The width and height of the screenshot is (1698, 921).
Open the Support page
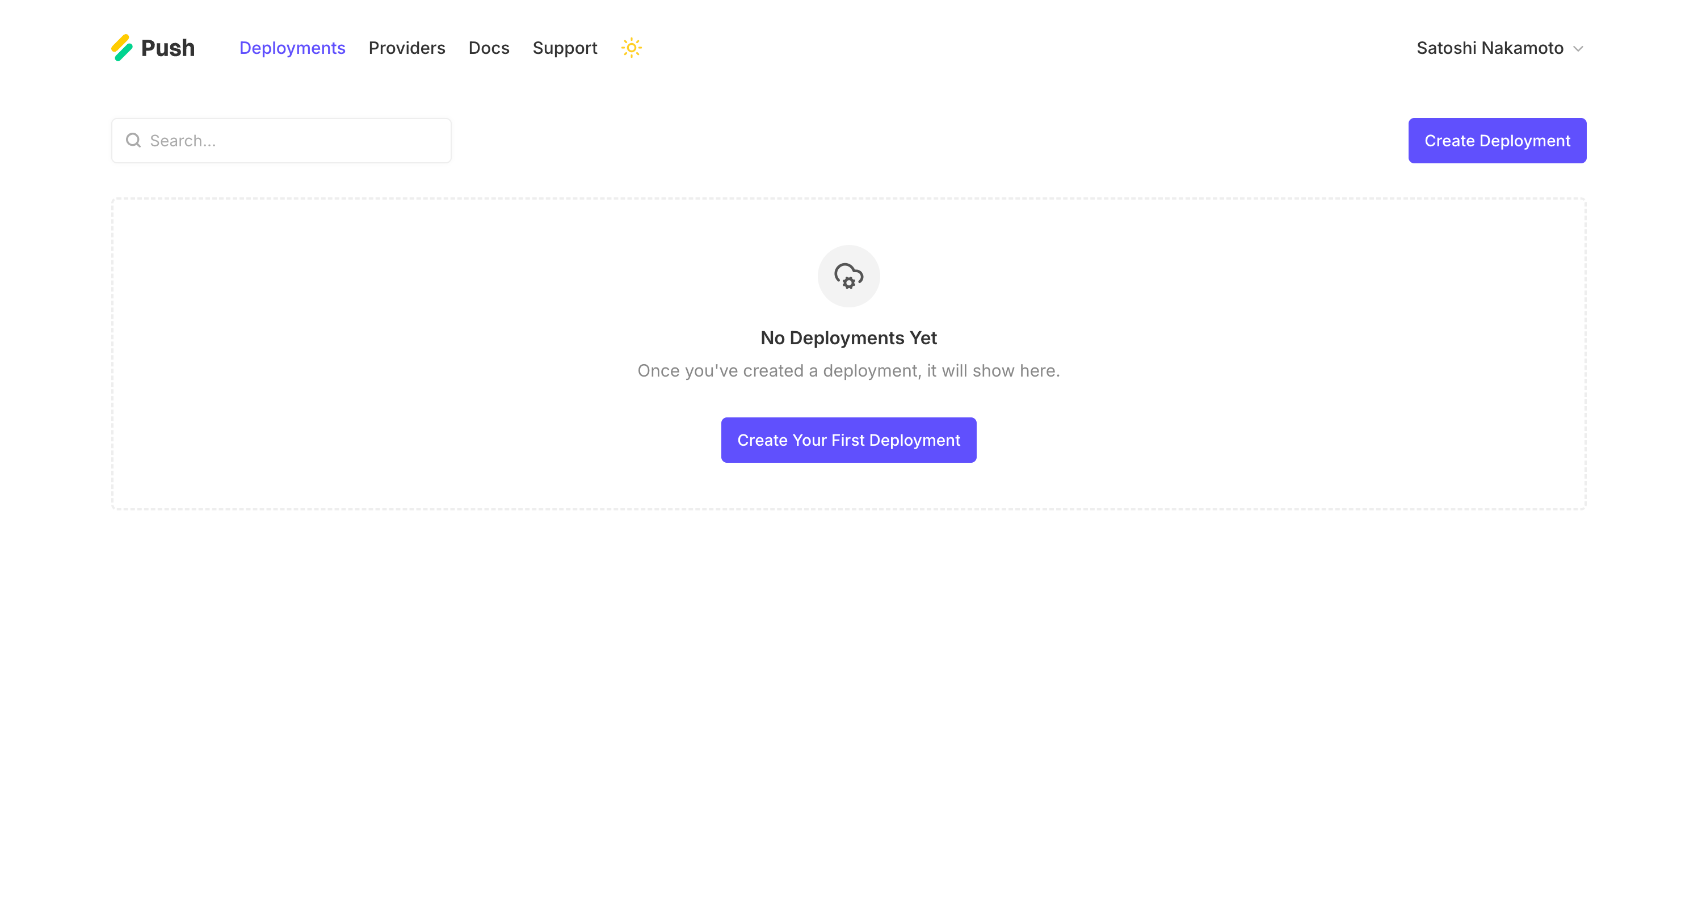pos(565,48)
